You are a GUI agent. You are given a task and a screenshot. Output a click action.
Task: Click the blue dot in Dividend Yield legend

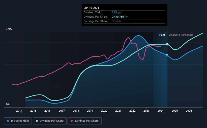click(x=8, y=121)
